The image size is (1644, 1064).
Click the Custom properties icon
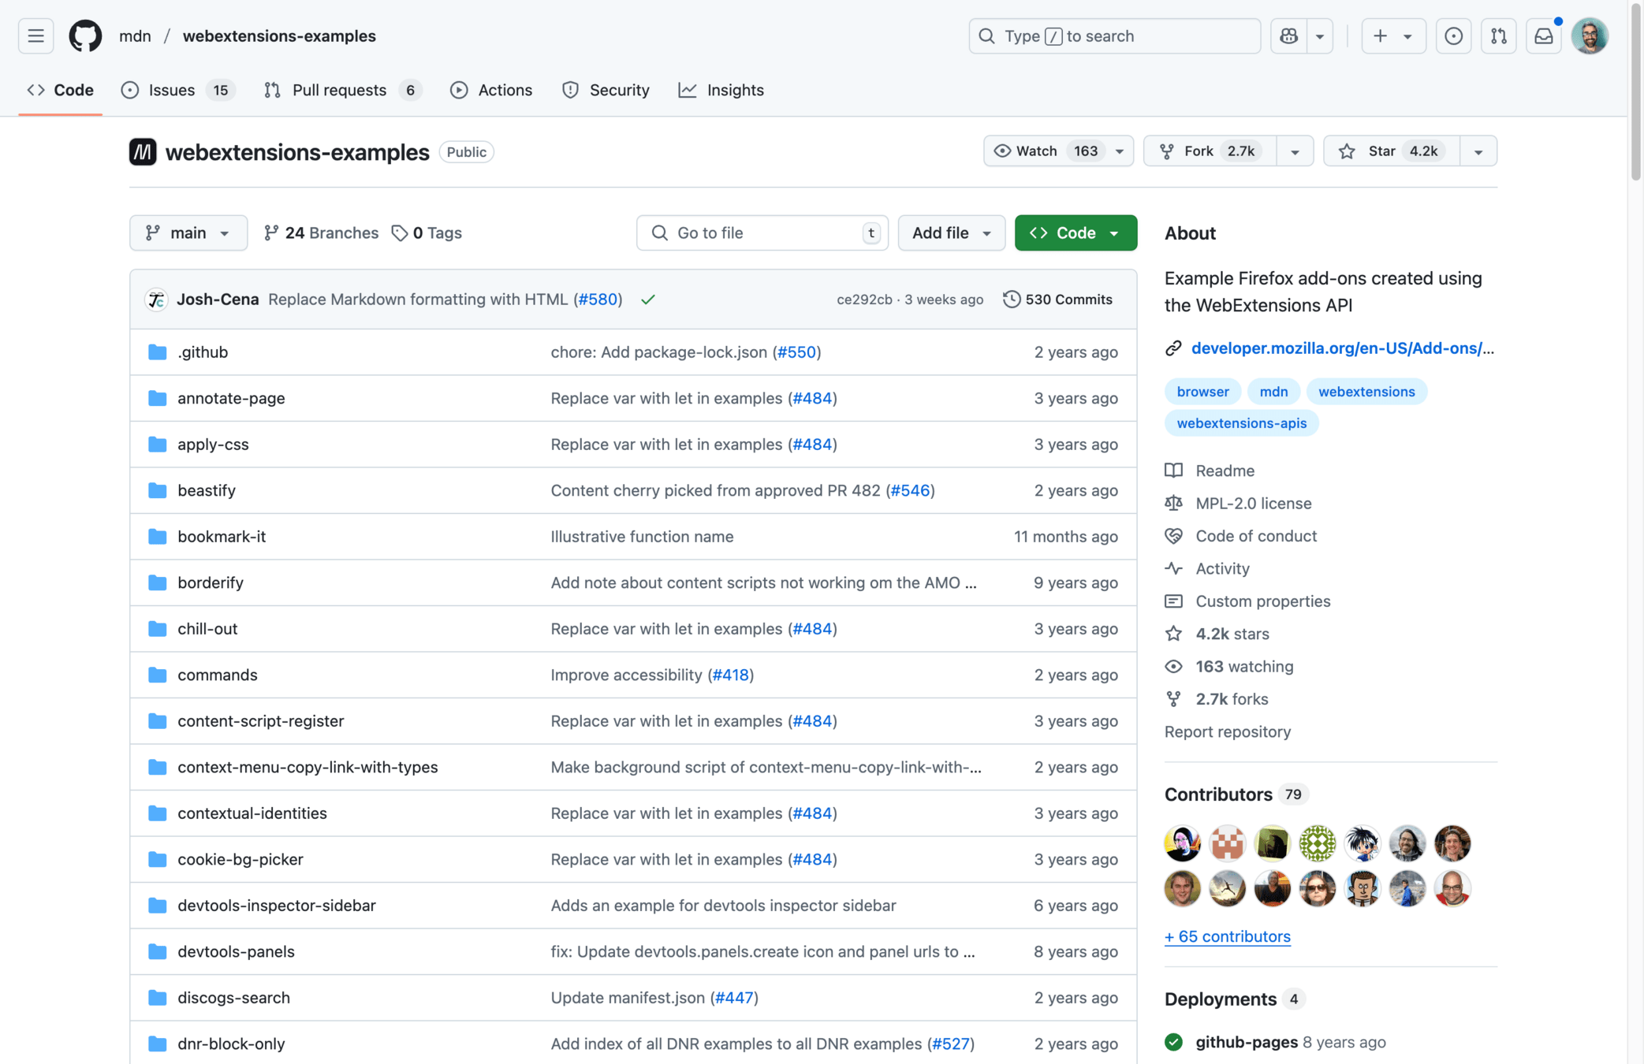pyautogui.click(x=1173, y=601)
